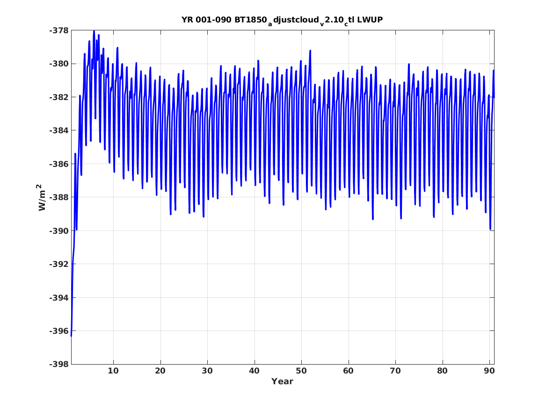Click the x-axis tick label '30'
The image size is (546, 409).
(207, 371)
